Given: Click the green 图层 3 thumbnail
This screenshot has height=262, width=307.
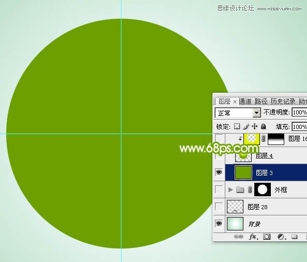Looking at the screenshot, I should click(243, 172).
